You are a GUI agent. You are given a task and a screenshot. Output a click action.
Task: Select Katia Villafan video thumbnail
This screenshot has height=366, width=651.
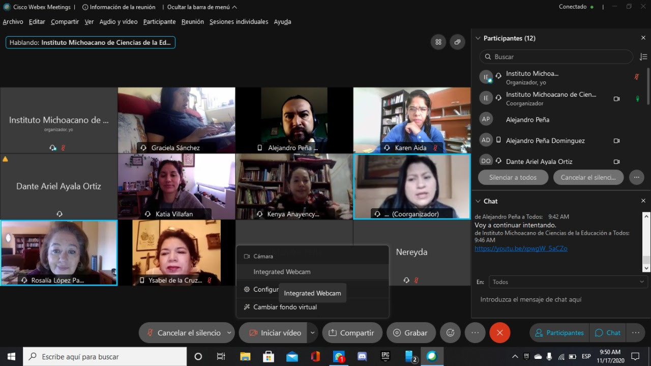(176, 186)
